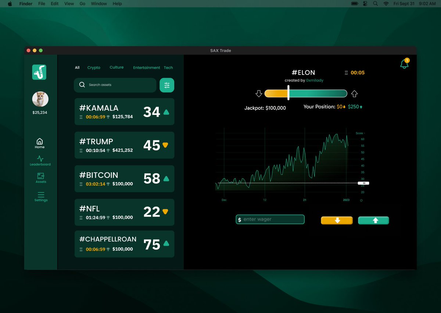441x313 pixels.
Task: Click the outlined up arrow beside the slider
Action: pyautogui.click(x=354, y=94)
